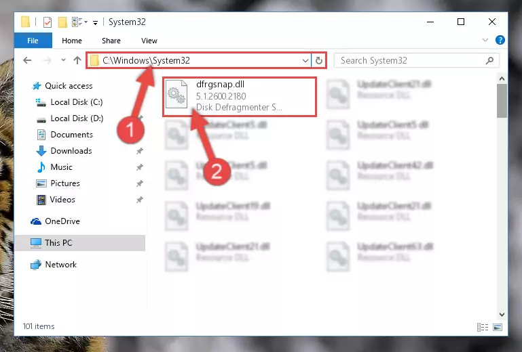Image resolution: width=522 pixels, height=352 pixels.
Task: Switch to the Home ribbon tab
Action: click(x=71, y=41)
